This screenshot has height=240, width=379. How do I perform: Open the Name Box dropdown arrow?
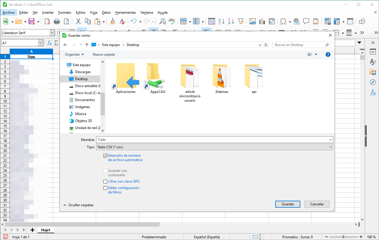(x=40, y=43)
